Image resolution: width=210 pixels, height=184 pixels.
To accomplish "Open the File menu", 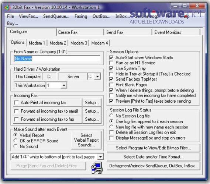I will click(x=10, y=16).
